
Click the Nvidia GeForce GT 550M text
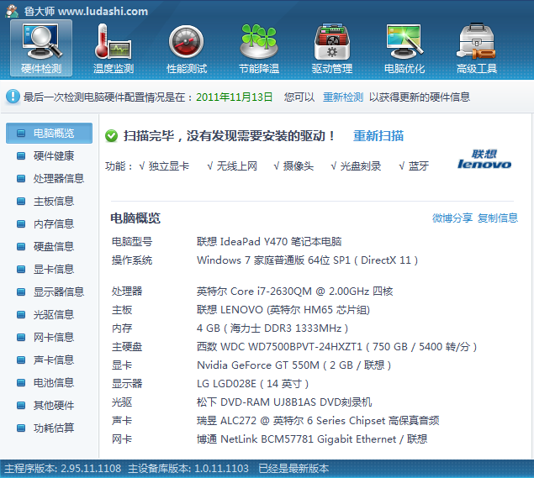pyautogui.click(x=293, y=365)
